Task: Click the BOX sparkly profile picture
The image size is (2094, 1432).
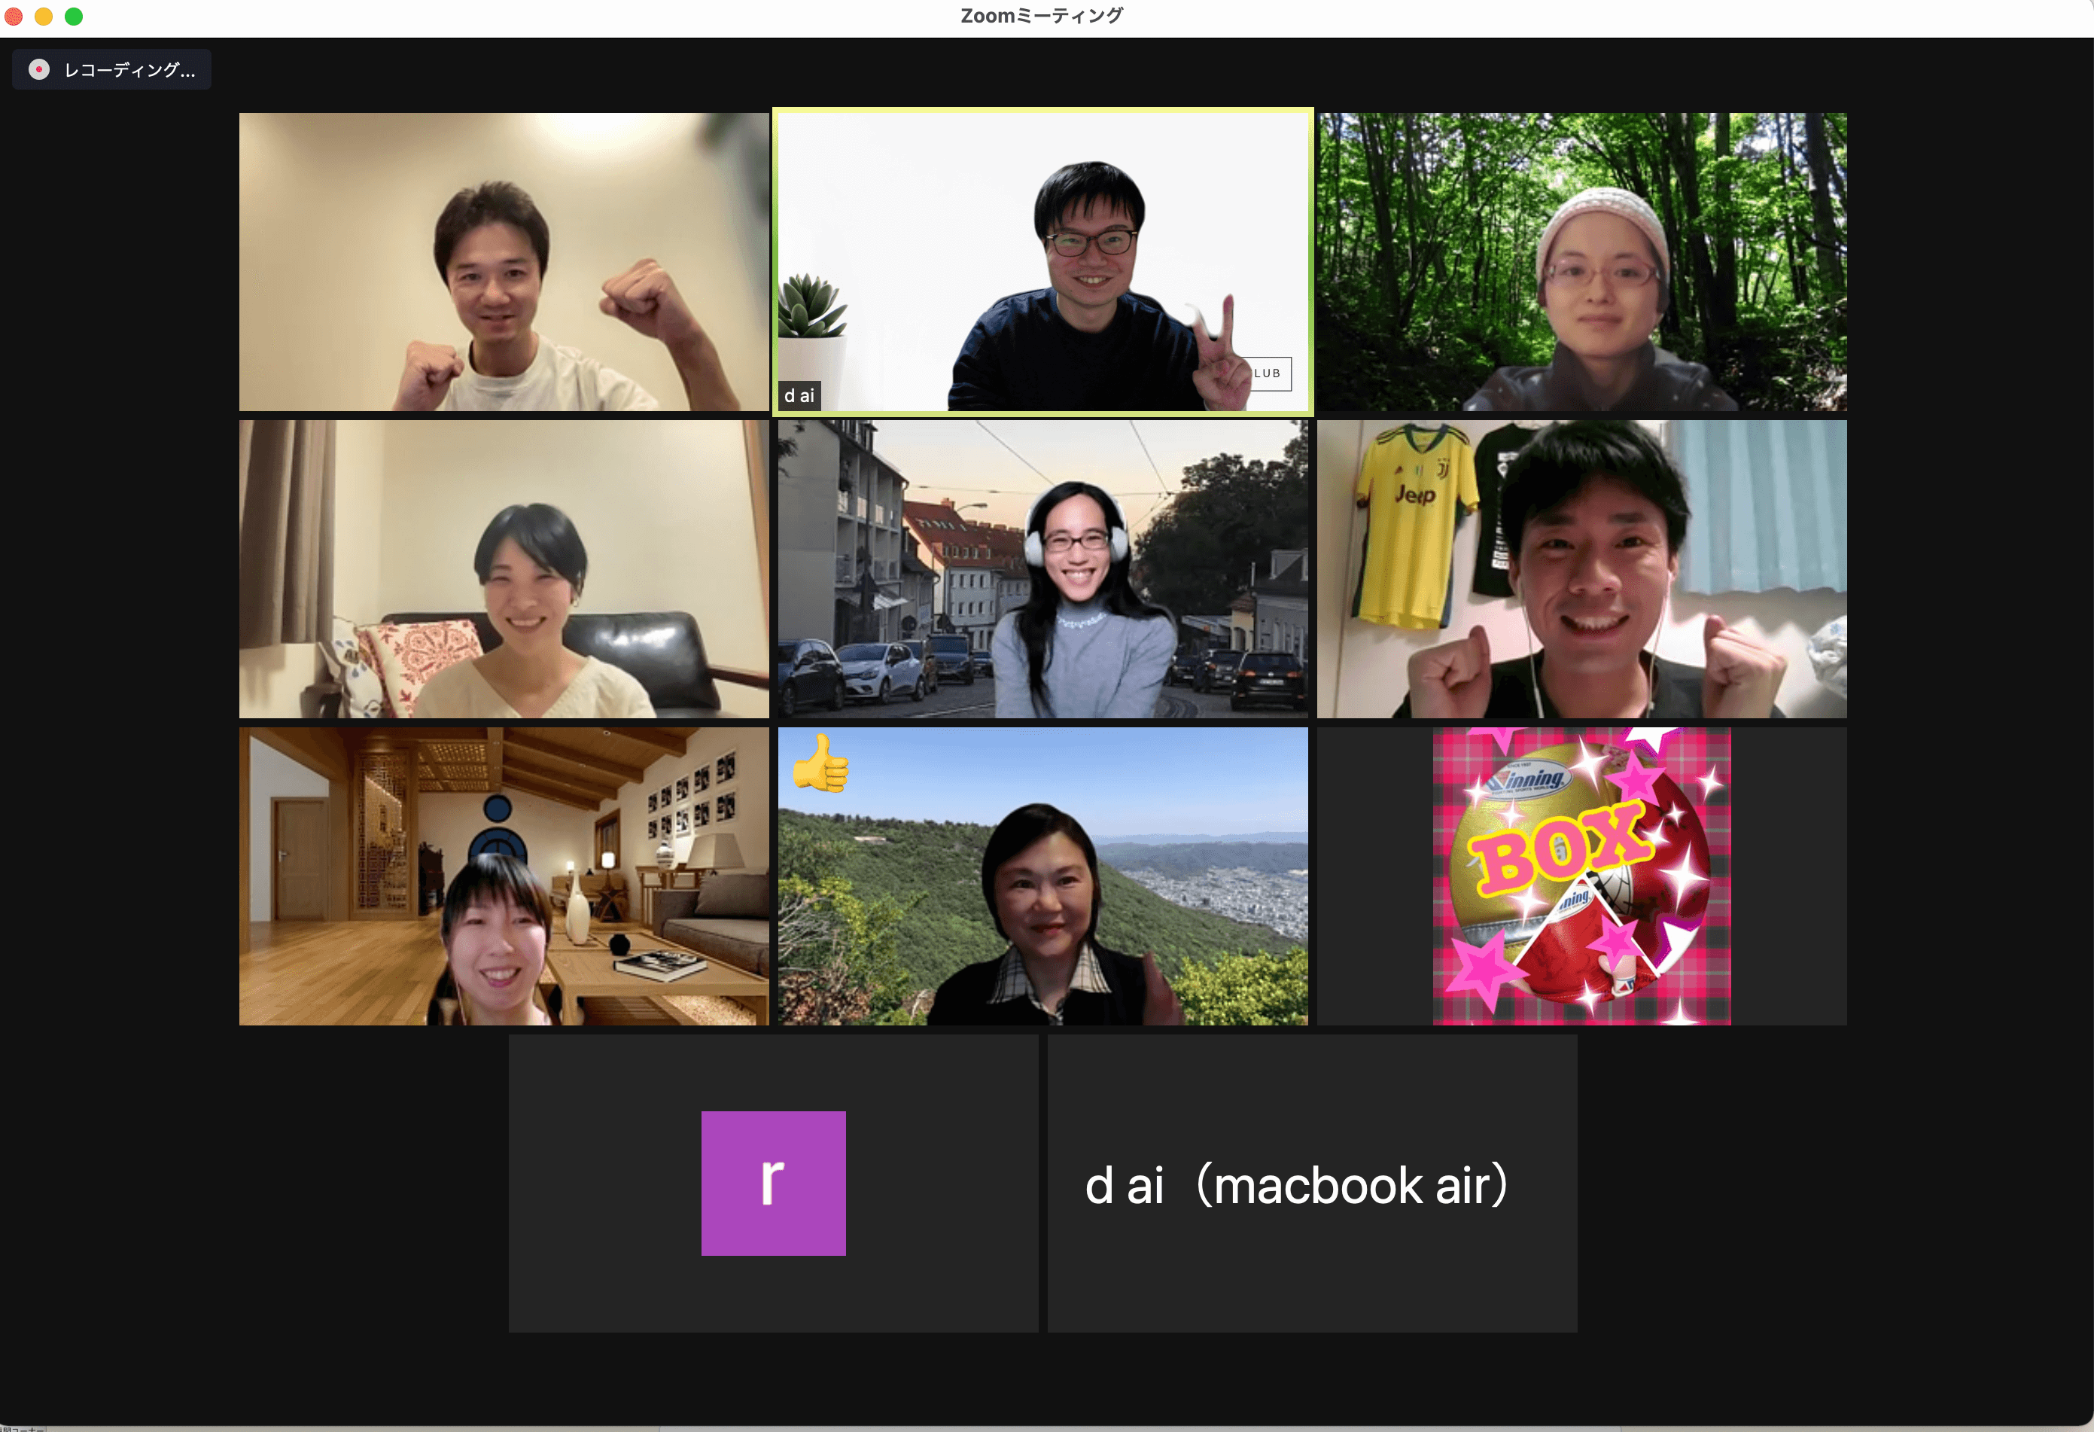Action: coord(1581,876)
